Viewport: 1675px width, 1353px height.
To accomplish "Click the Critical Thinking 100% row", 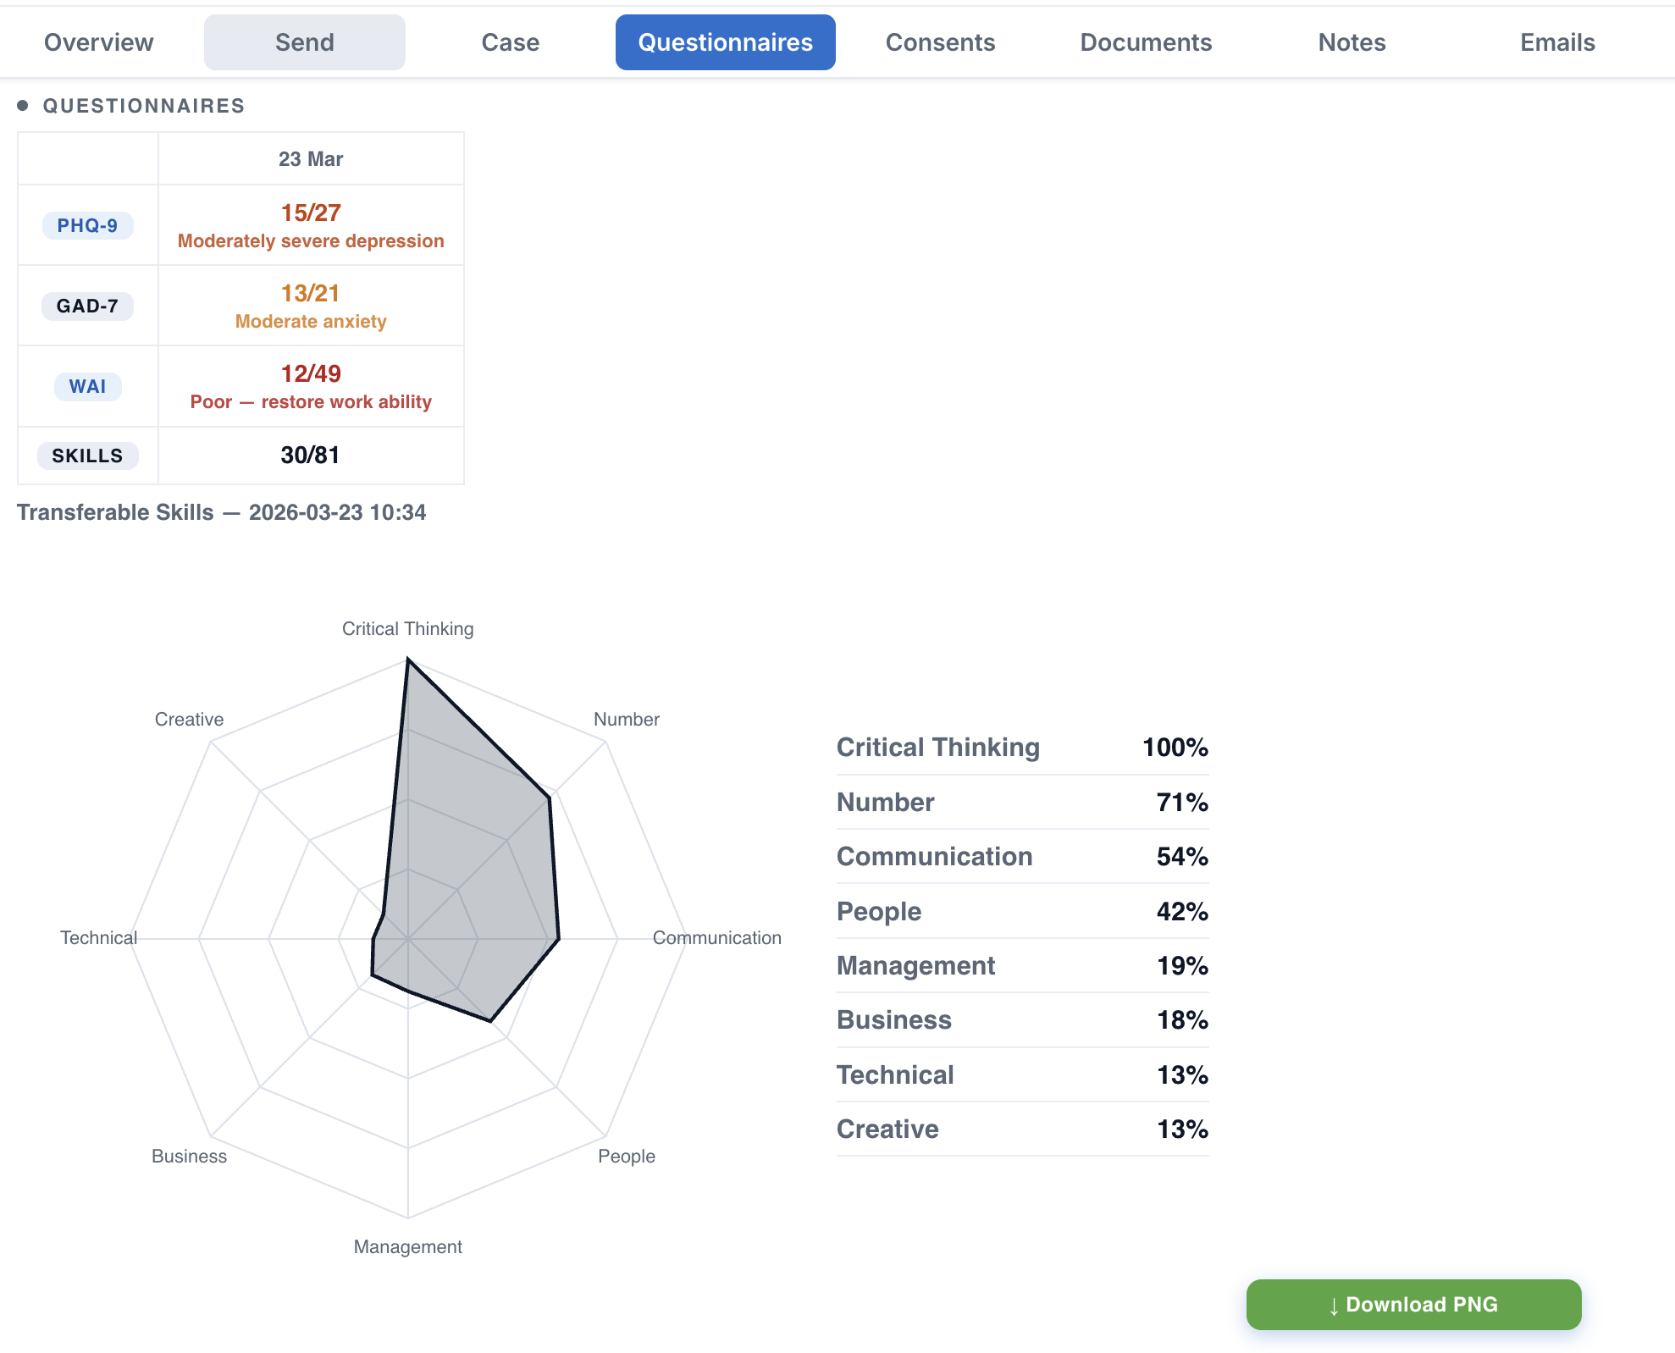I will click(1022, 748).
